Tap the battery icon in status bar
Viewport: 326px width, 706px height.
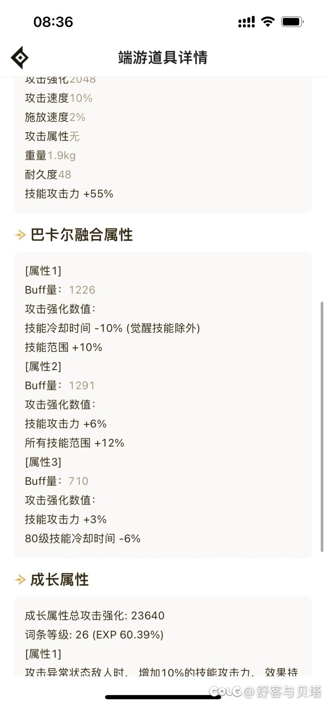click(292, 22)
